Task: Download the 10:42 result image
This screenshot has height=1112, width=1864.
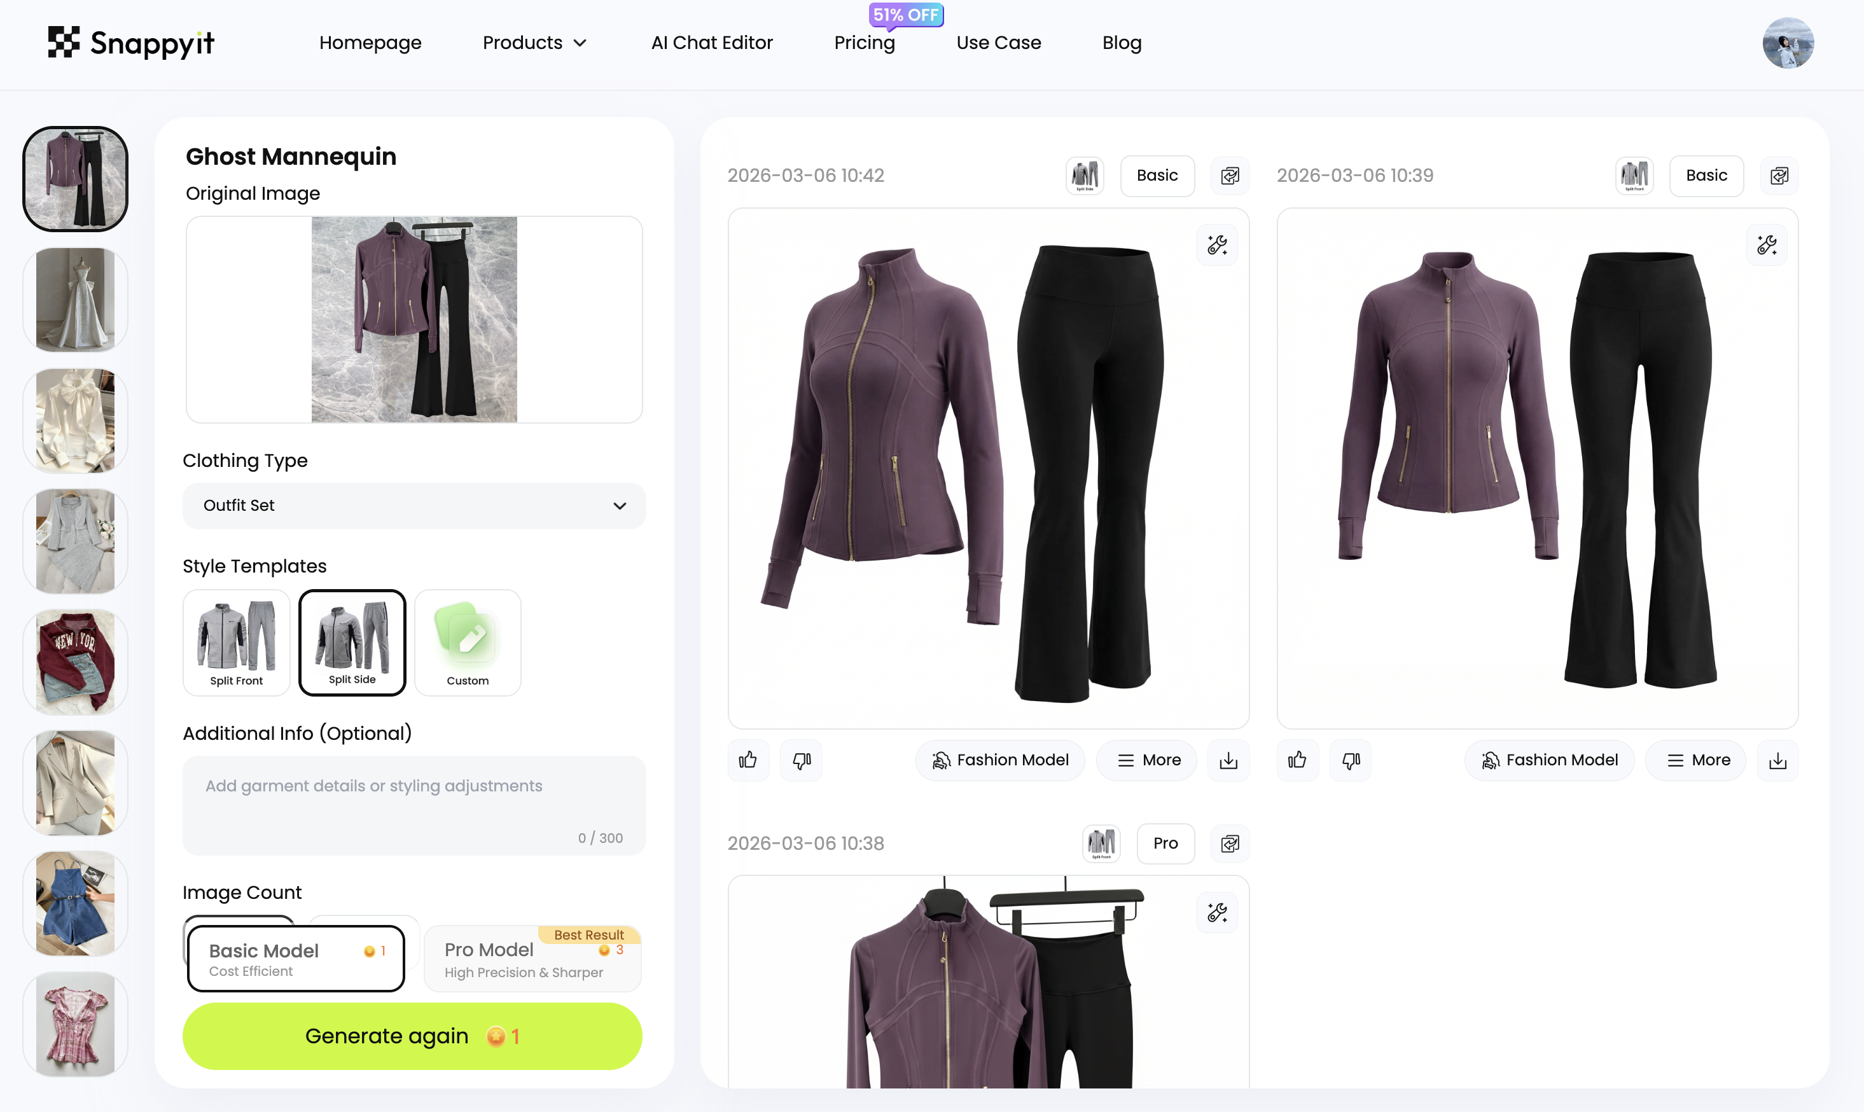Action: [x=1228, y=761]
